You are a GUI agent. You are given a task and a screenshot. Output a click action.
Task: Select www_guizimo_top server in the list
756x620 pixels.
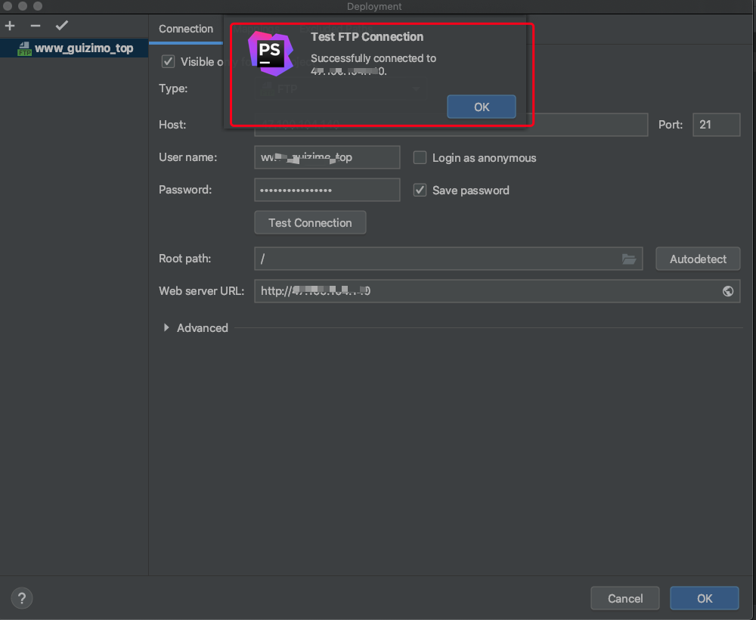point(74,48)
